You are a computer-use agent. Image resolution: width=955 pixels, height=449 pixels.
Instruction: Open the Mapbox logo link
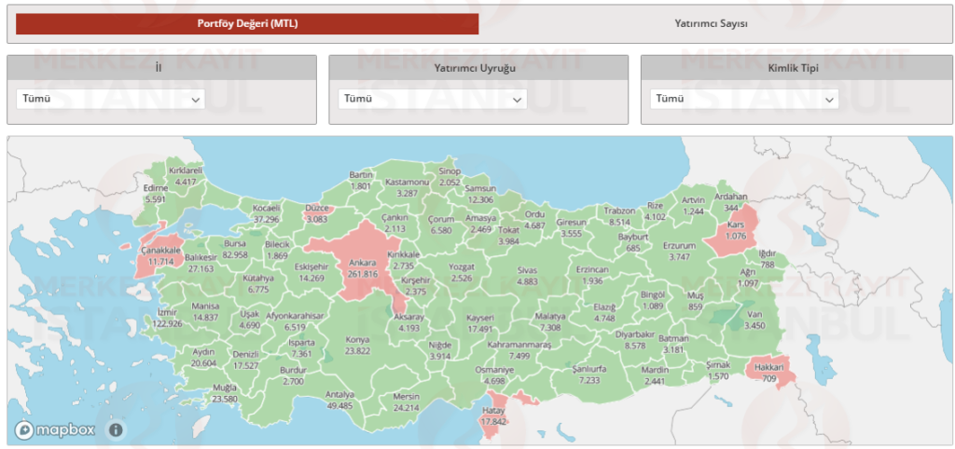click(x=55, y=430)
